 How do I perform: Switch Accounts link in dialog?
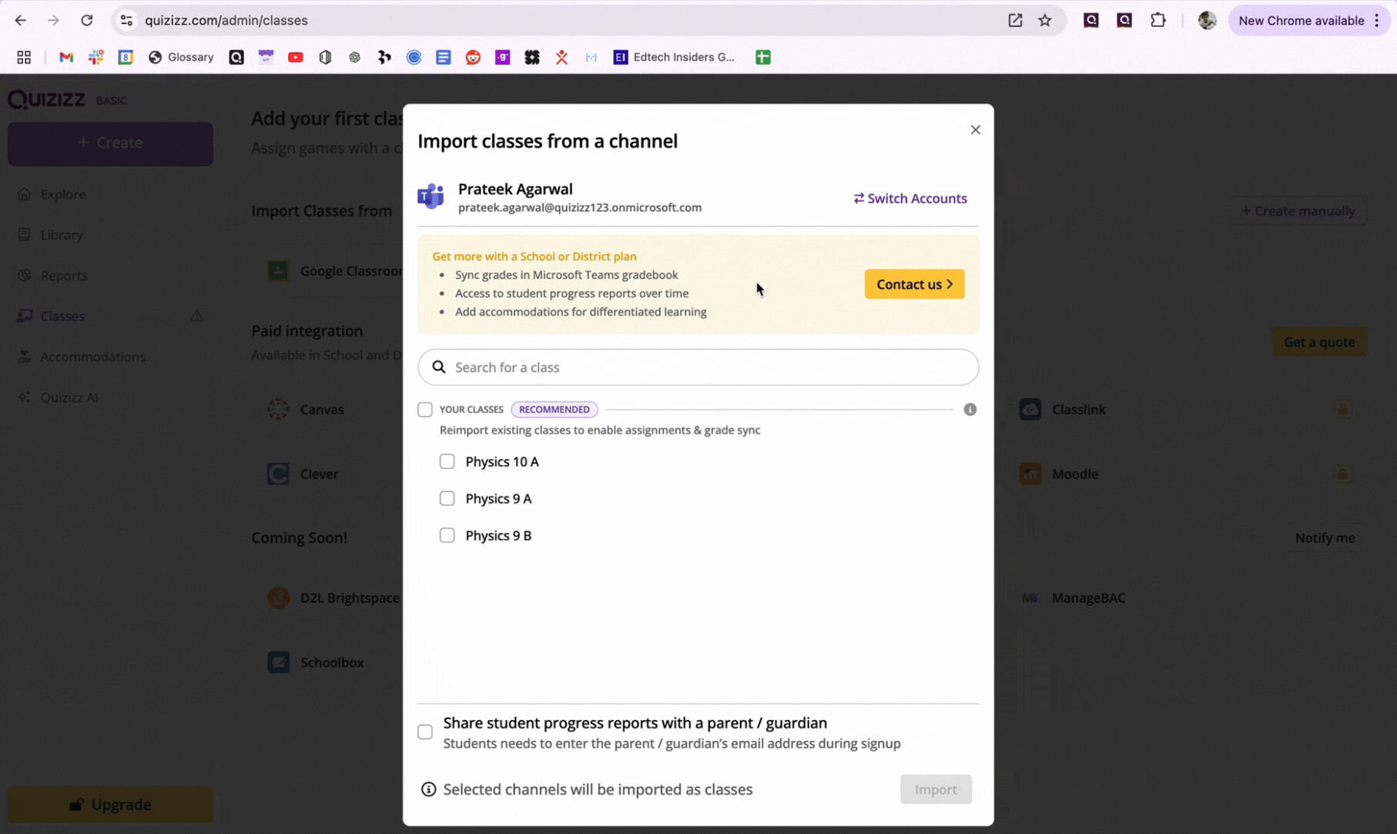pyautogui.click(x=910, y=198)
